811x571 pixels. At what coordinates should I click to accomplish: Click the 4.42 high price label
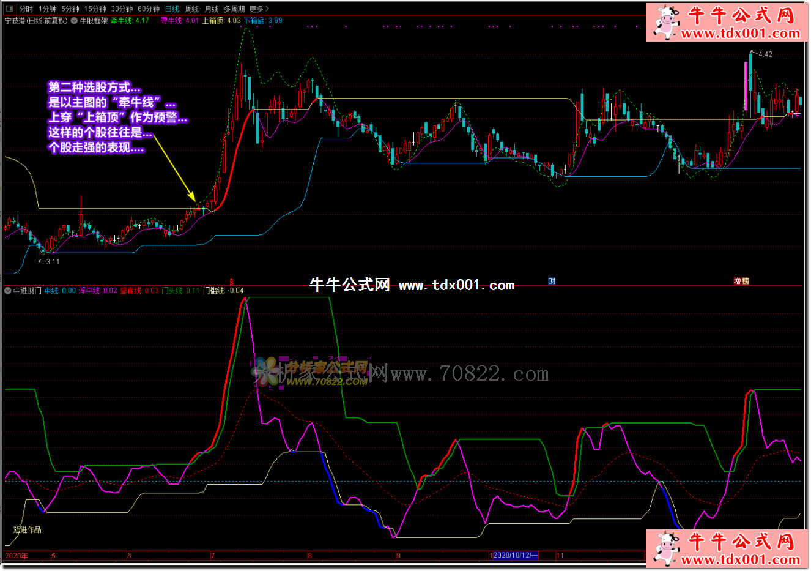click(765, 54)
